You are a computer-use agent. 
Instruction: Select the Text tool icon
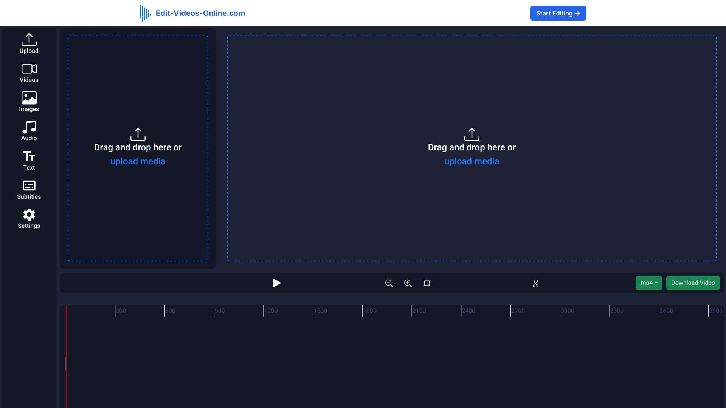coord(29,161)
